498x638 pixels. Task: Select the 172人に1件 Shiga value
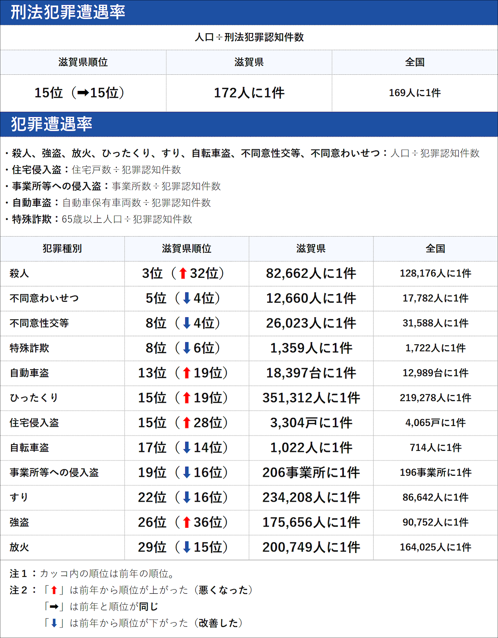(x=249, y=93)
